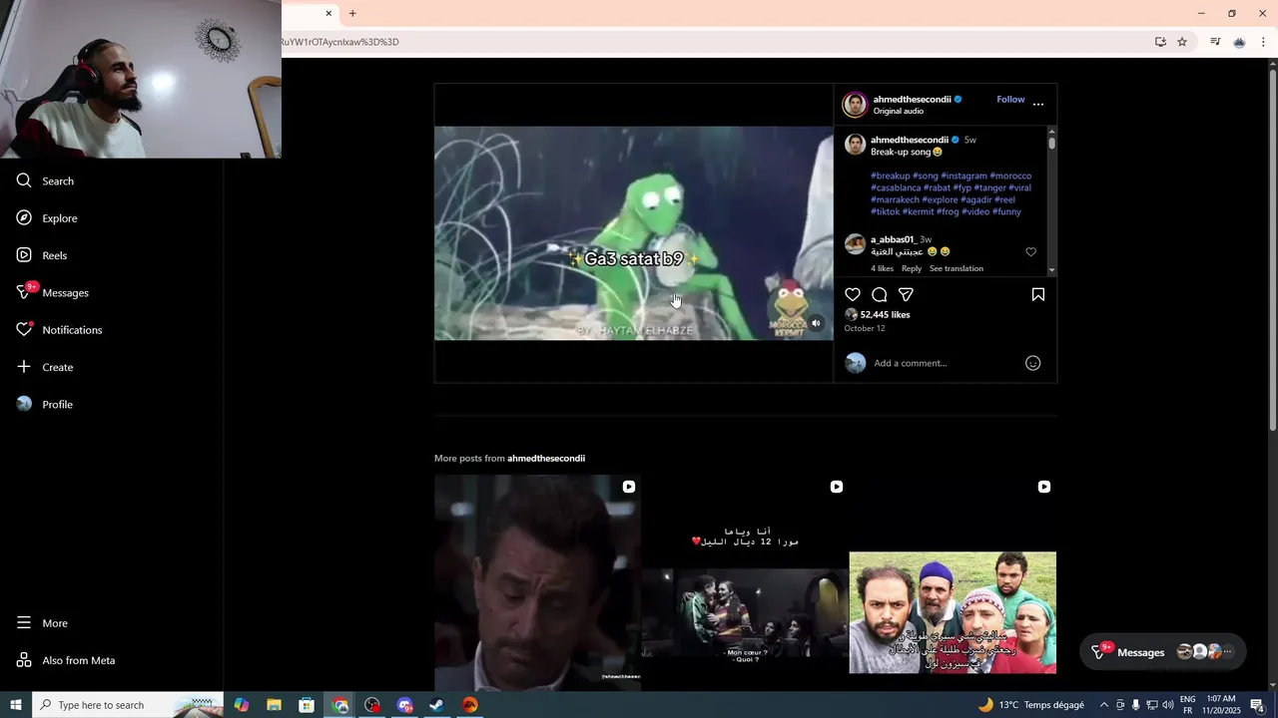Click the install app icon in address bar
The image size is (1278, 718).
[1160, 42]
